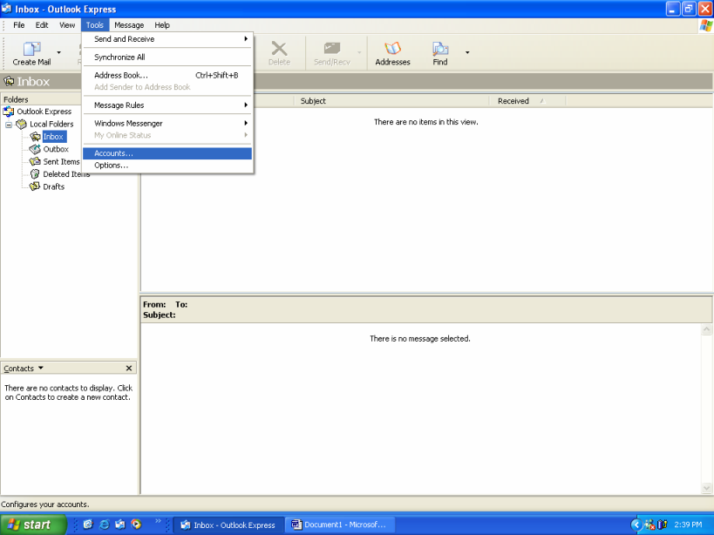Show hidden tray icons arrow
Screen dimensions: 714x535
point(636,525)
